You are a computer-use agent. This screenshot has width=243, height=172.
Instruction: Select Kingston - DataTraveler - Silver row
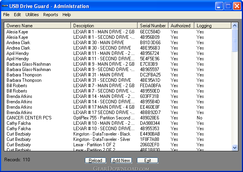(118, 139)
